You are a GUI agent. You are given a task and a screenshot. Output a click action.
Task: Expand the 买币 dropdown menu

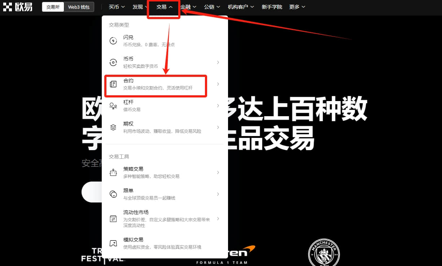tap(117, 7)
